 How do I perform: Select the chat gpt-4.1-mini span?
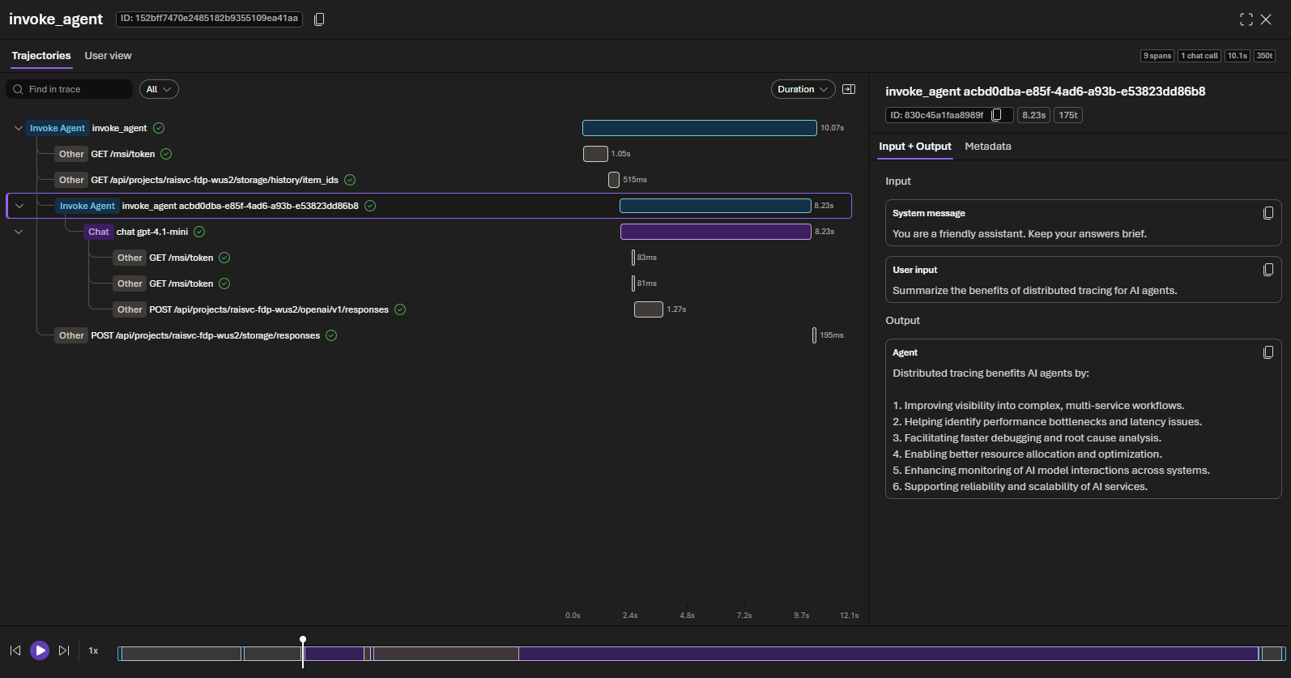point(429,232)
